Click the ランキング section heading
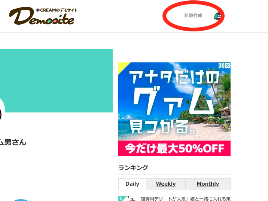The image size is (268, 201). tap(133, 167)
